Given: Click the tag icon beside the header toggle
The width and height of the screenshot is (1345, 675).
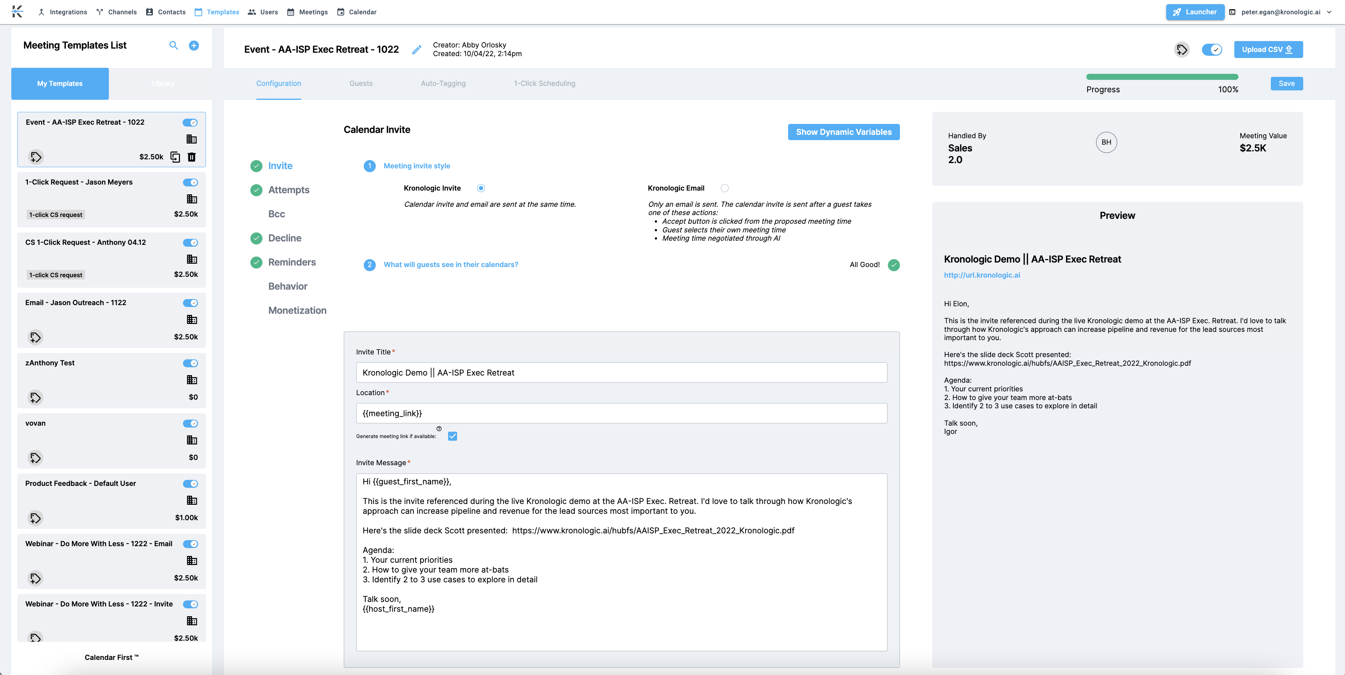Looking at the screenshot, I should tap(1182, 50).
